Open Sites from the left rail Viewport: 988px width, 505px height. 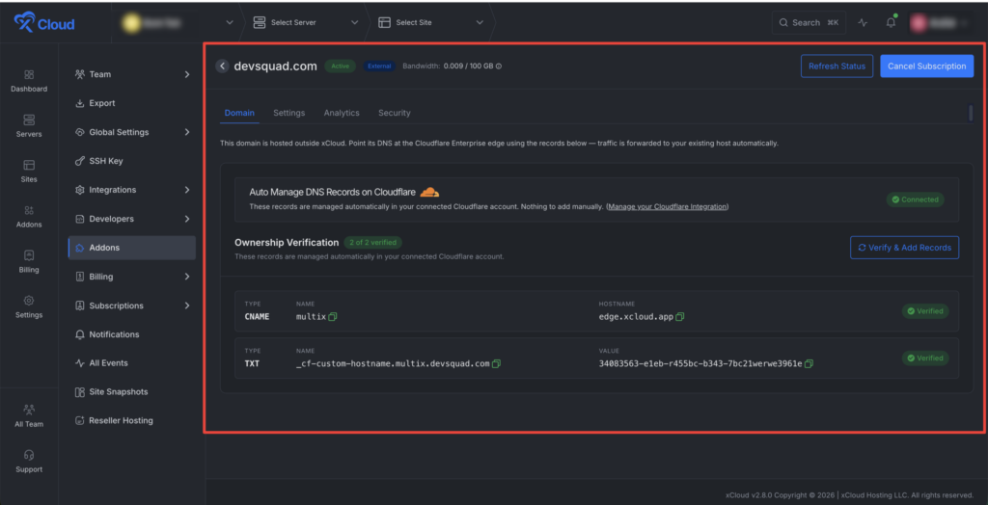click(29, 172)
